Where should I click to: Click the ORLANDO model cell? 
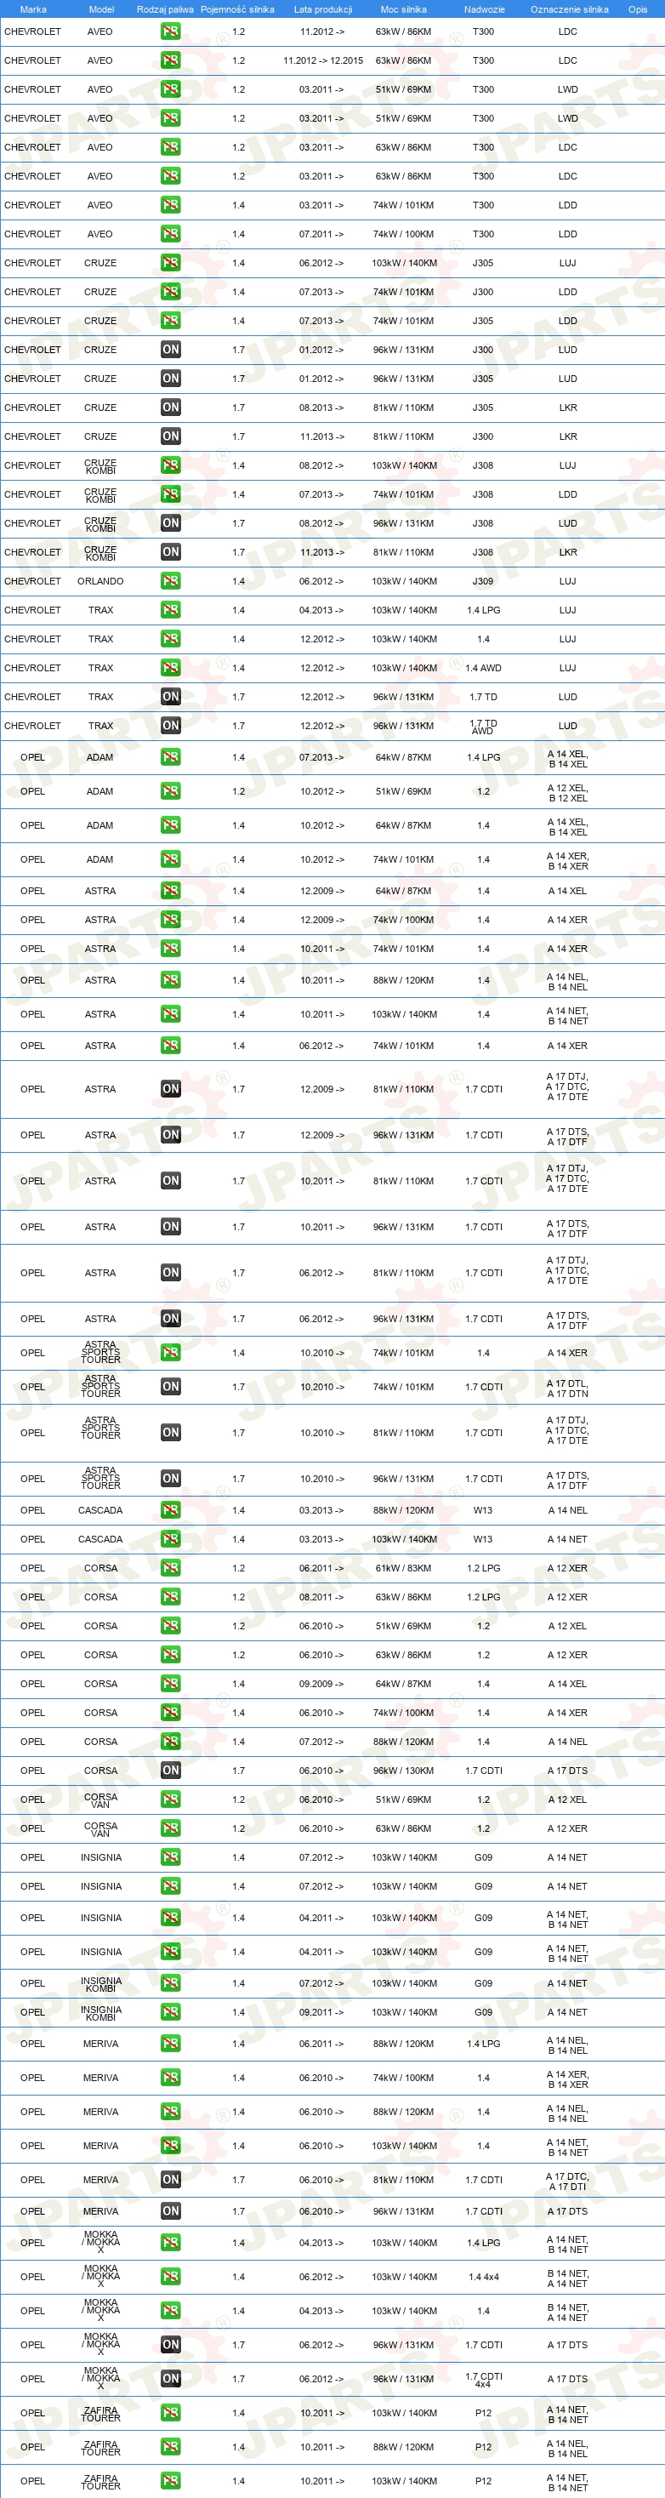coord(101,581)
